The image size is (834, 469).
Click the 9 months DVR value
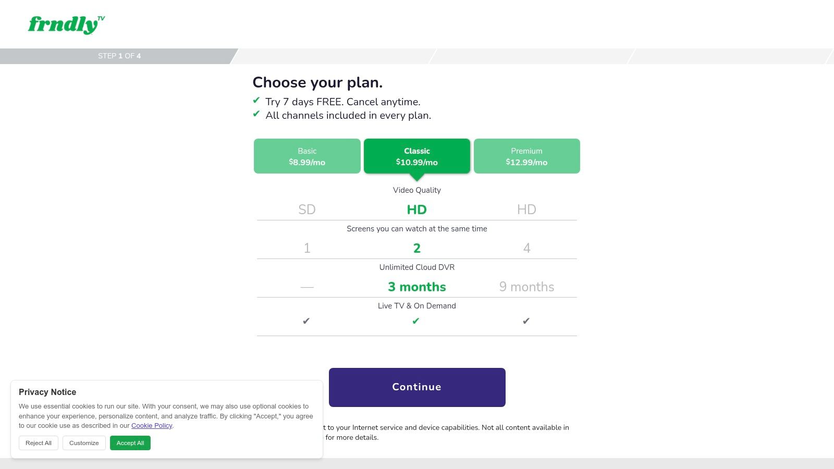click(x=526, y=287)
